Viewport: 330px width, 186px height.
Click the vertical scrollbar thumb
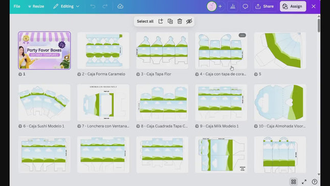pyautogui.click(x=319, y=25)
